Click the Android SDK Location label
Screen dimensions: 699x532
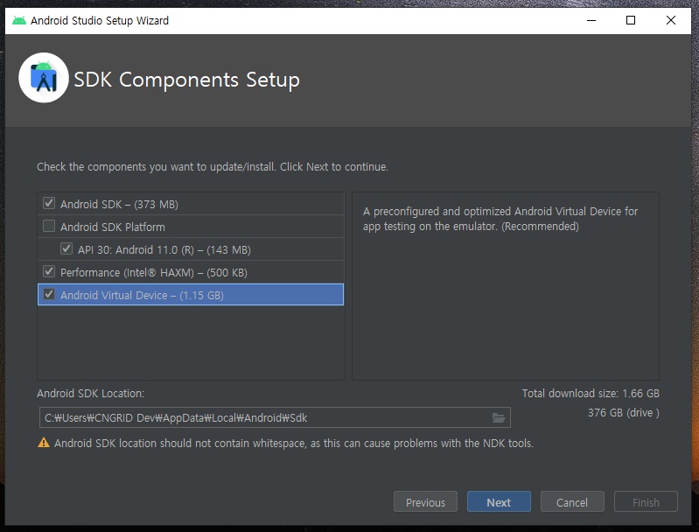point(90,394)
